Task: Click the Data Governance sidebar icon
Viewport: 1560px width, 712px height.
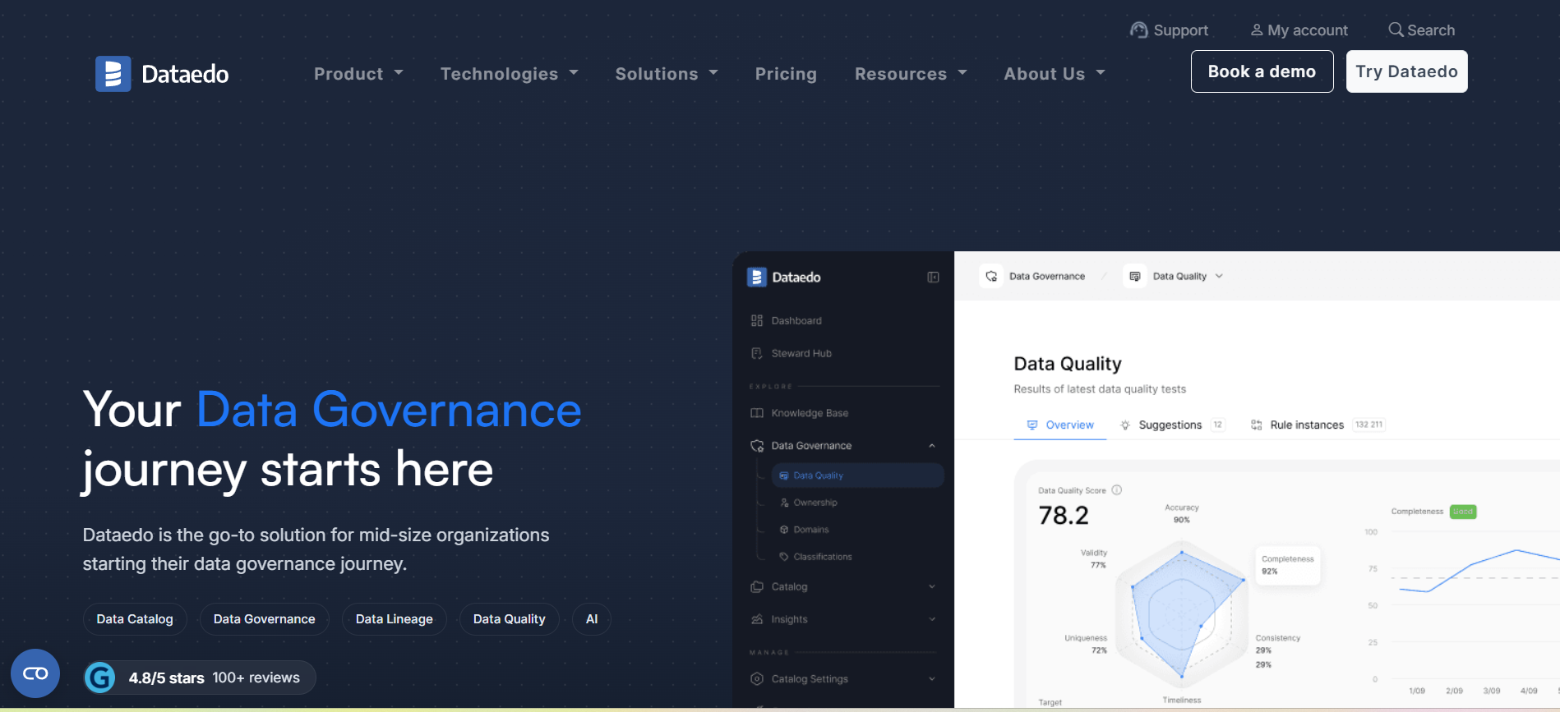Action: tap(757, 446)
